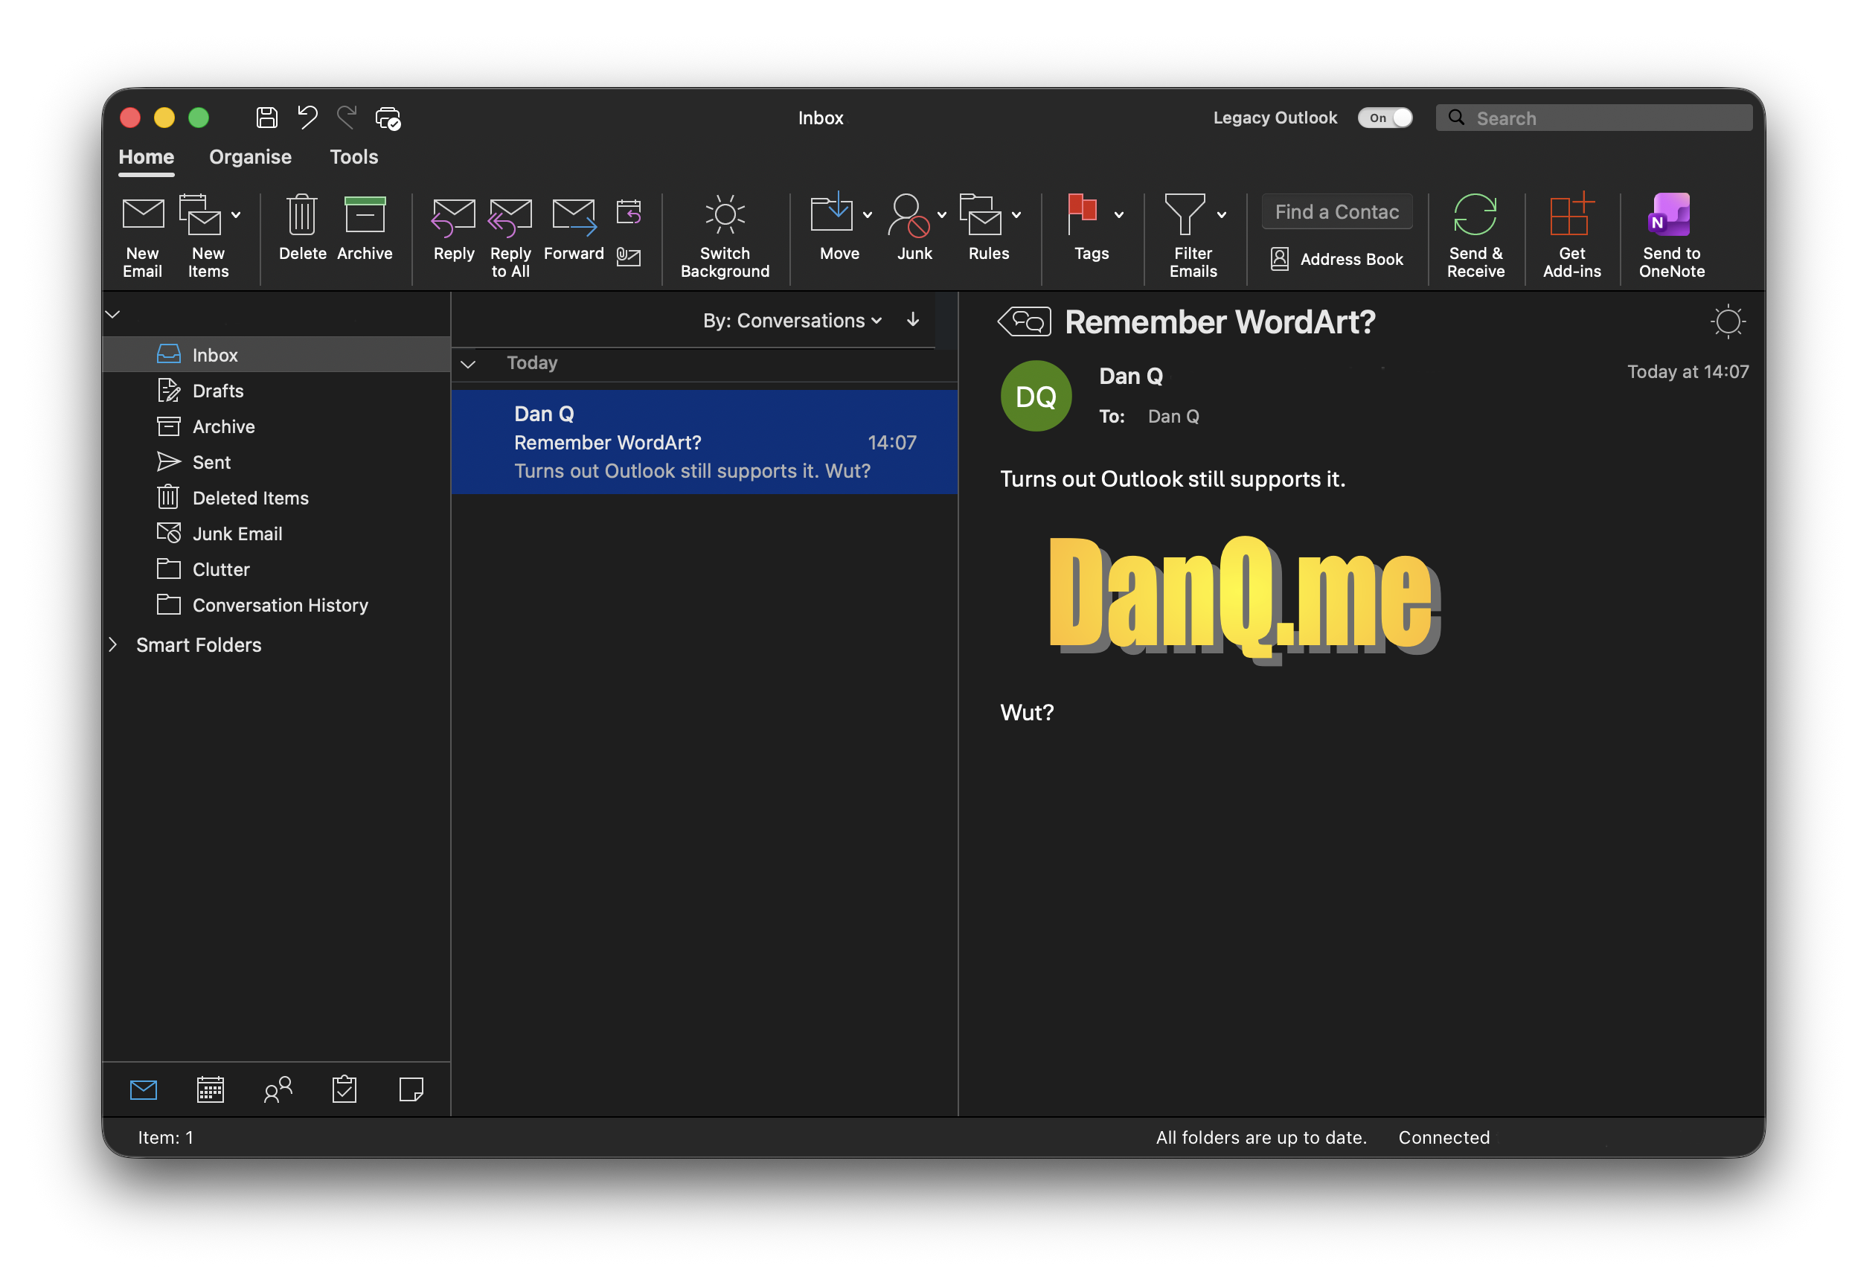Click the Undo icon
The width and height of the screenshot is (1849, 1268).
pos(307,117)
